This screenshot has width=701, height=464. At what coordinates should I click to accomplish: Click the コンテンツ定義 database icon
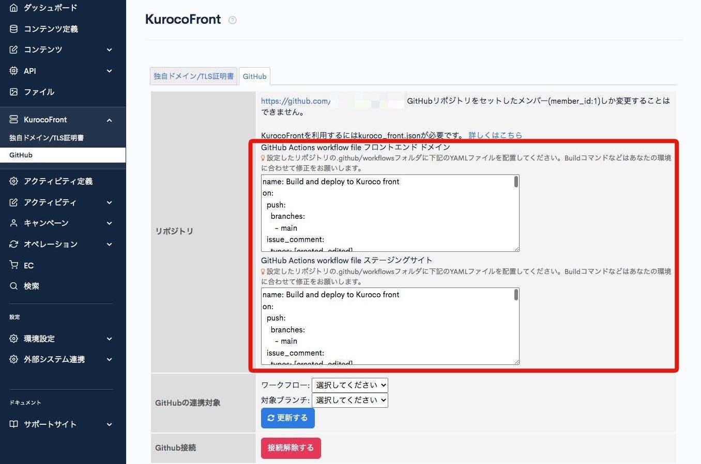click(x=14, y=29)
